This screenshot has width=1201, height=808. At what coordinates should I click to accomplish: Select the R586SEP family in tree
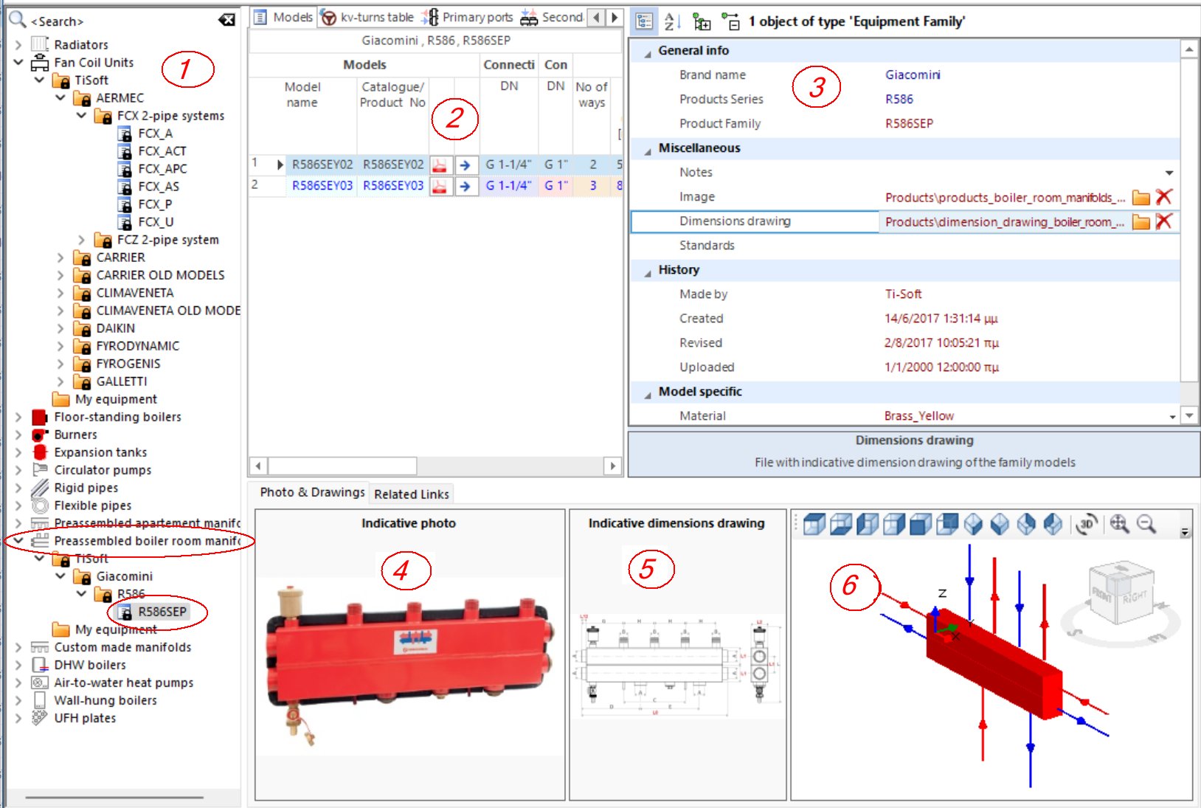(162, 612)
